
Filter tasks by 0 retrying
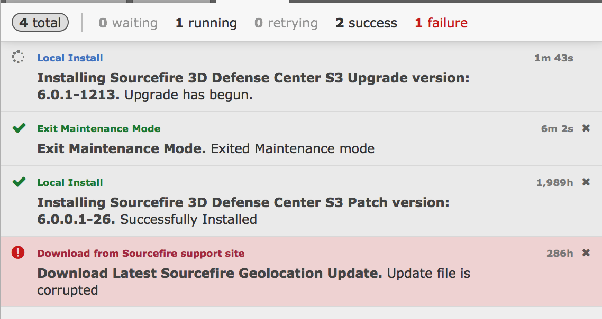click(x=286, y=23)
